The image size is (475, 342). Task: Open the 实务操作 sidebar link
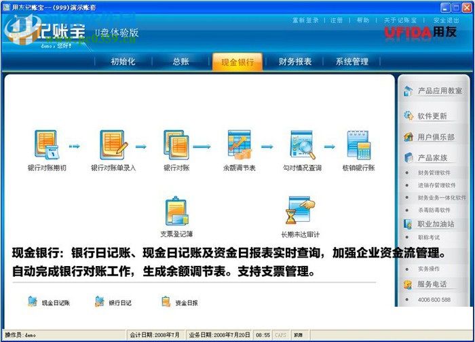(x=429, y=269)
